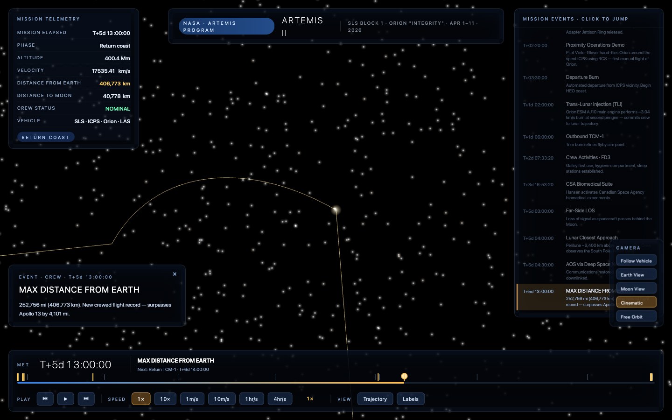Screen dimensions: 672x420
Task: Set playback speed to 1 hr/s
Action: point(252,399)
